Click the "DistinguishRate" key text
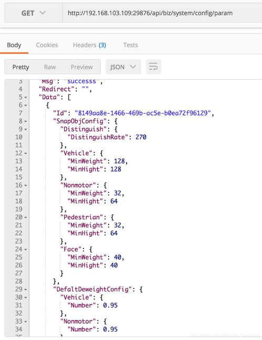Image resolution: width=262 pixels, height=340 pixels. tap(98, 137)
